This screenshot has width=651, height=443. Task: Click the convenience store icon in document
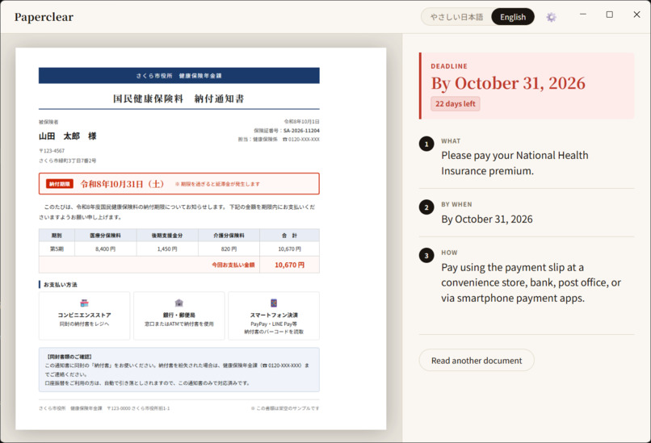(x=84, y=303)
